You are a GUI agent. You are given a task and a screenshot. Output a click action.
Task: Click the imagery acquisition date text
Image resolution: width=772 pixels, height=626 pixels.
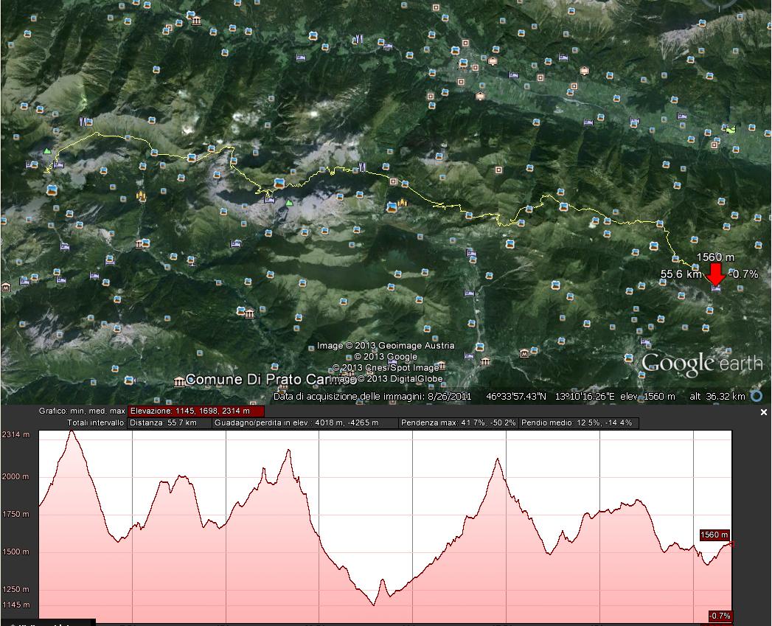[372, 397]
